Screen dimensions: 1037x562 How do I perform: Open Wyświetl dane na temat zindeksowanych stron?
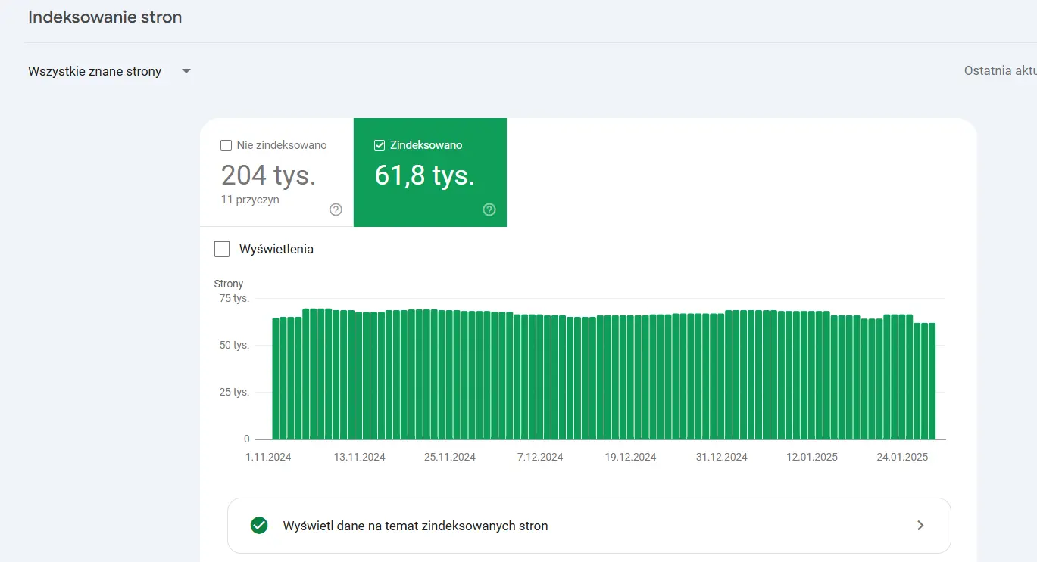[x=415, y=526]
